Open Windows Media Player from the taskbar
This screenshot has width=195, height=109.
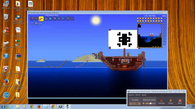pyautogui.click(x=24, y=107)
